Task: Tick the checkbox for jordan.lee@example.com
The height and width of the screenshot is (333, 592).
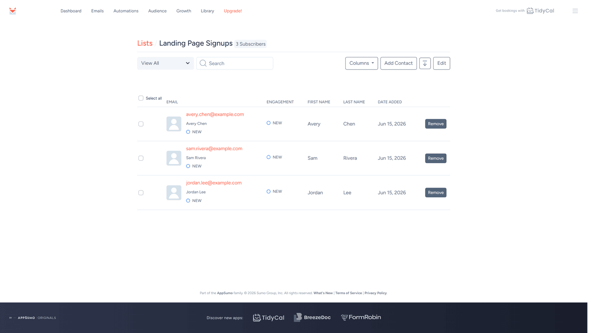Action: pos(141,192)
